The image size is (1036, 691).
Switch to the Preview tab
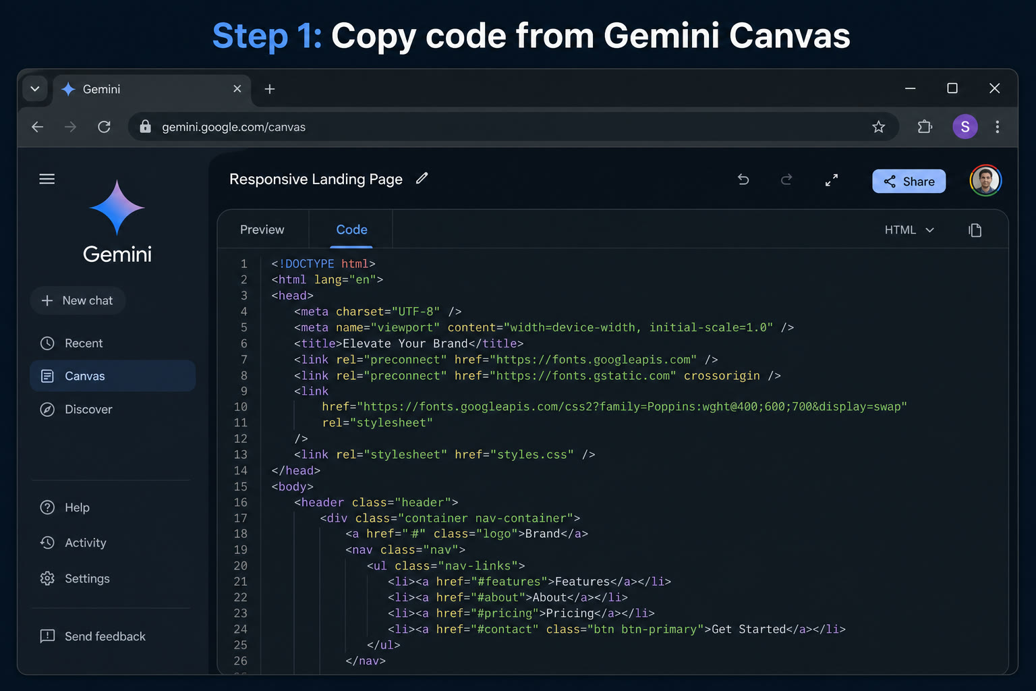(262, 229)
